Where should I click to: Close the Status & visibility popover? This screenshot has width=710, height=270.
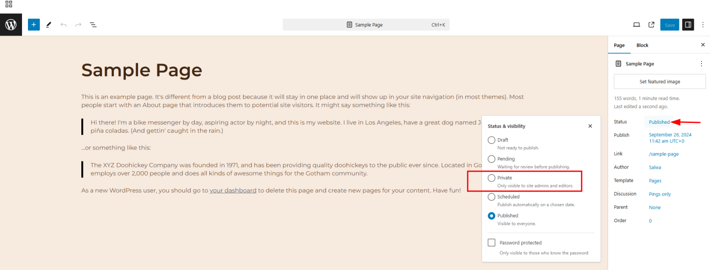(x=590, y=126)
